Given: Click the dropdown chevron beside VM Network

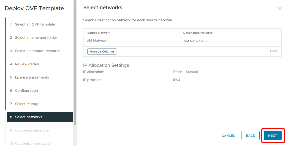Looking at the screenshot, I should click(207, 41).
